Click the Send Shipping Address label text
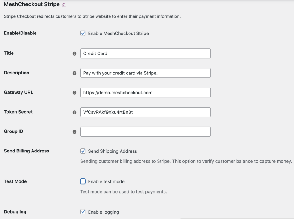Image resolution: width=294 pixels, height=219 pixels. [x=112, y=151]
